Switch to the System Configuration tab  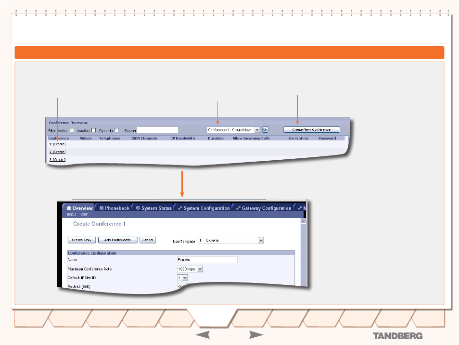(x=204, y=208)
